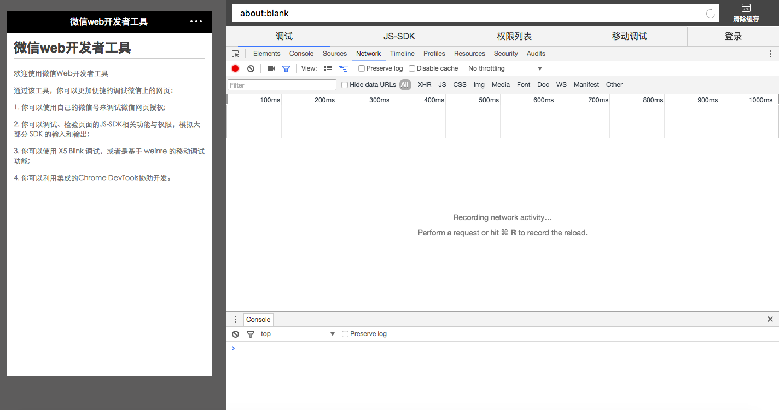The height and width of the screenshot is (410, 779).
Task: Click the 登录 login button
Action: click(733, 36)
